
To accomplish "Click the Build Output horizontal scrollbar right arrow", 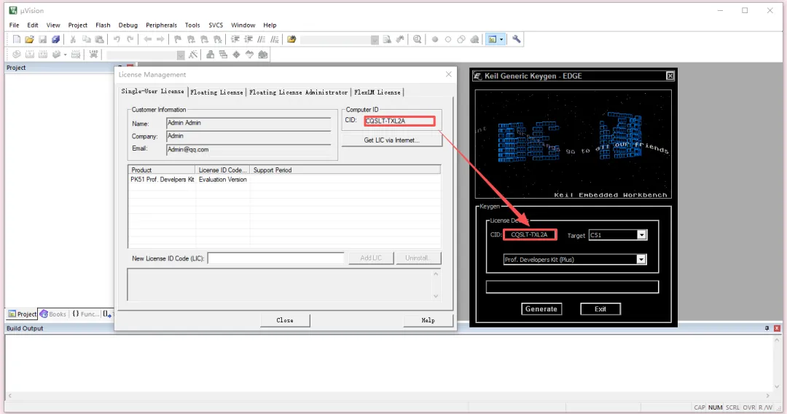I will (768, 396).
